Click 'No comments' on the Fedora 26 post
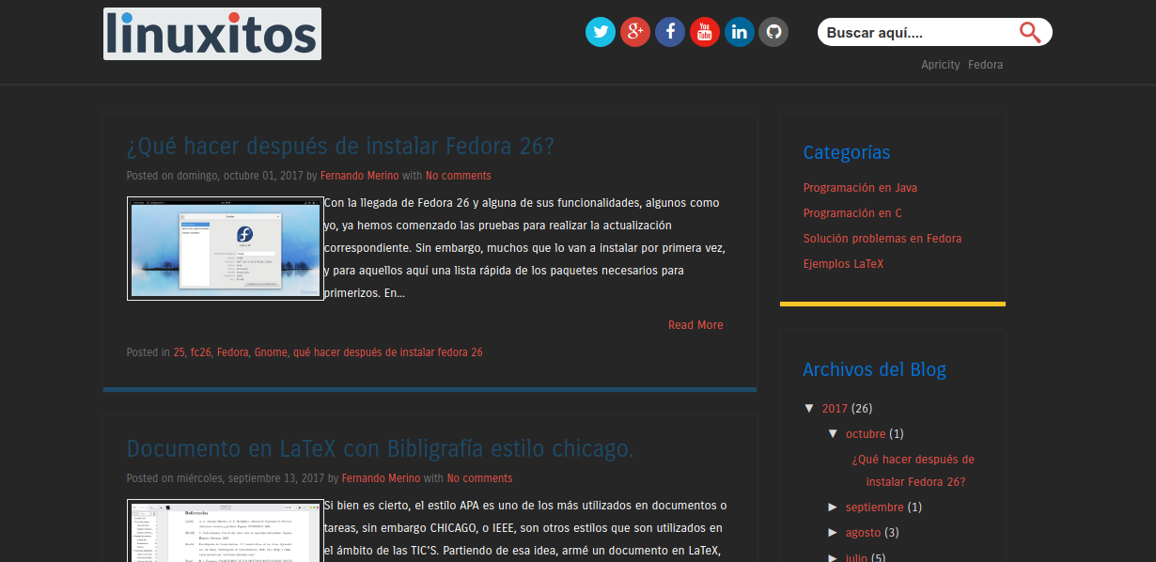The height and width of the screenshot is (562, 1156). (x=459, y=176)
